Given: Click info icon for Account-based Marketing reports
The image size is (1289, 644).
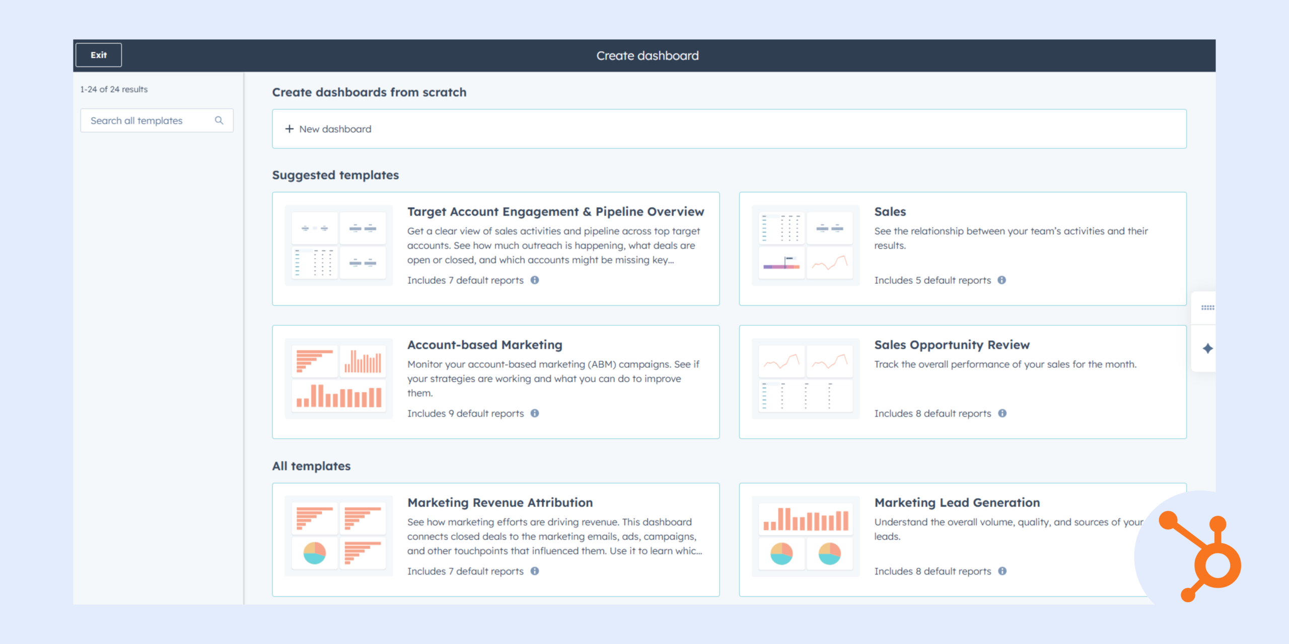Looking at the screenshot, I should (535, 413).
